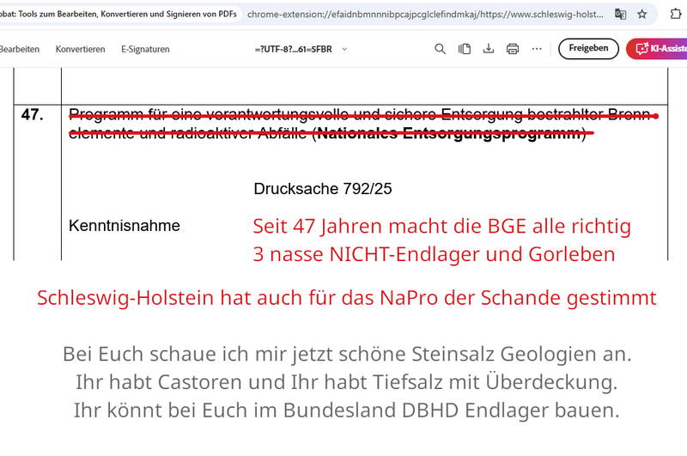Click the chrome-extension URL address bar
This screenshot has height=456, width=687.
(421, 14)
